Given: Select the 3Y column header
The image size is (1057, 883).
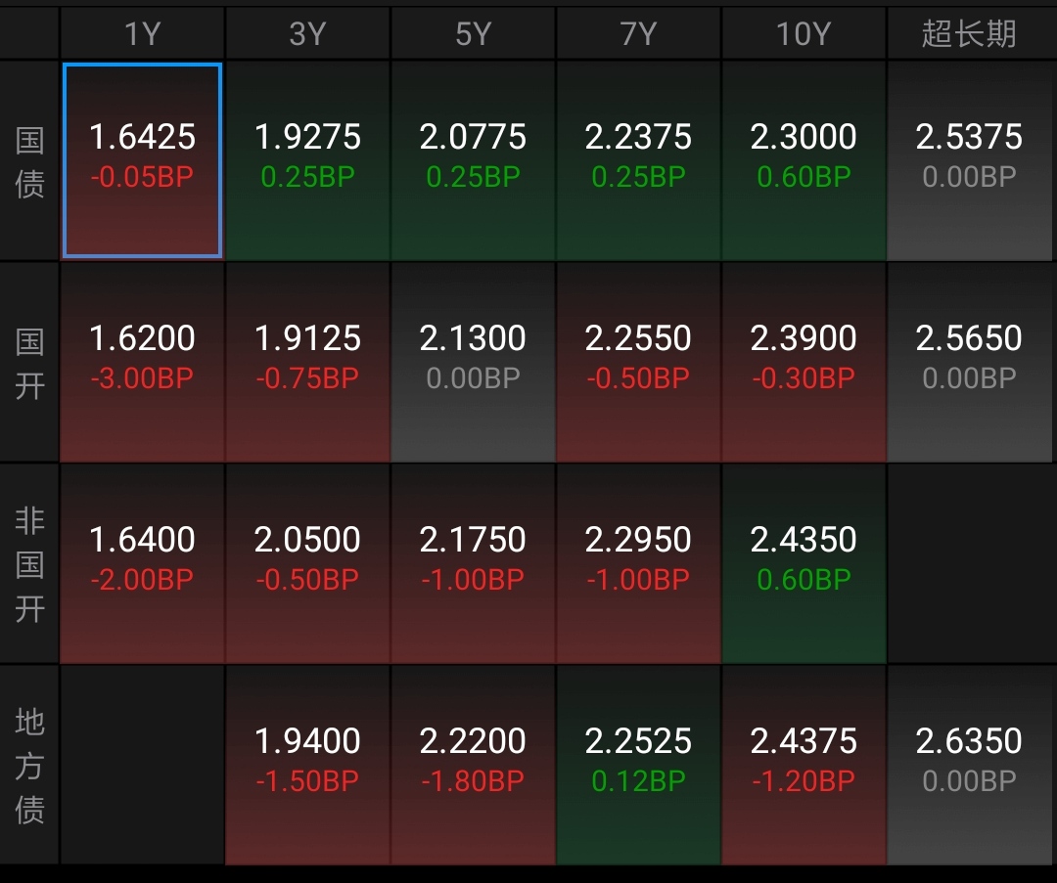Looking at the screenshot, I should [307, 34].
